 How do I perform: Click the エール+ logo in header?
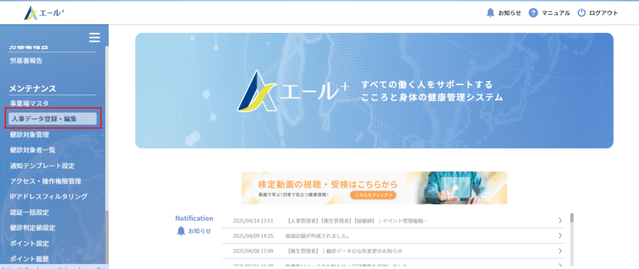point(44,13)
